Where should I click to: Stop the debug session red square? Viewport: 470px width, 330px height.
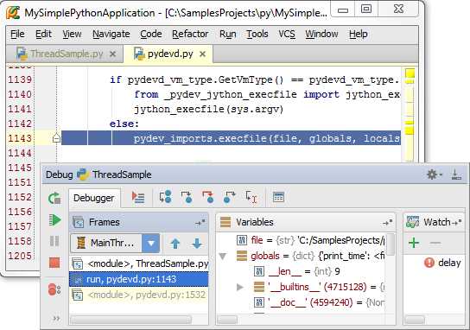coord(54,263)
